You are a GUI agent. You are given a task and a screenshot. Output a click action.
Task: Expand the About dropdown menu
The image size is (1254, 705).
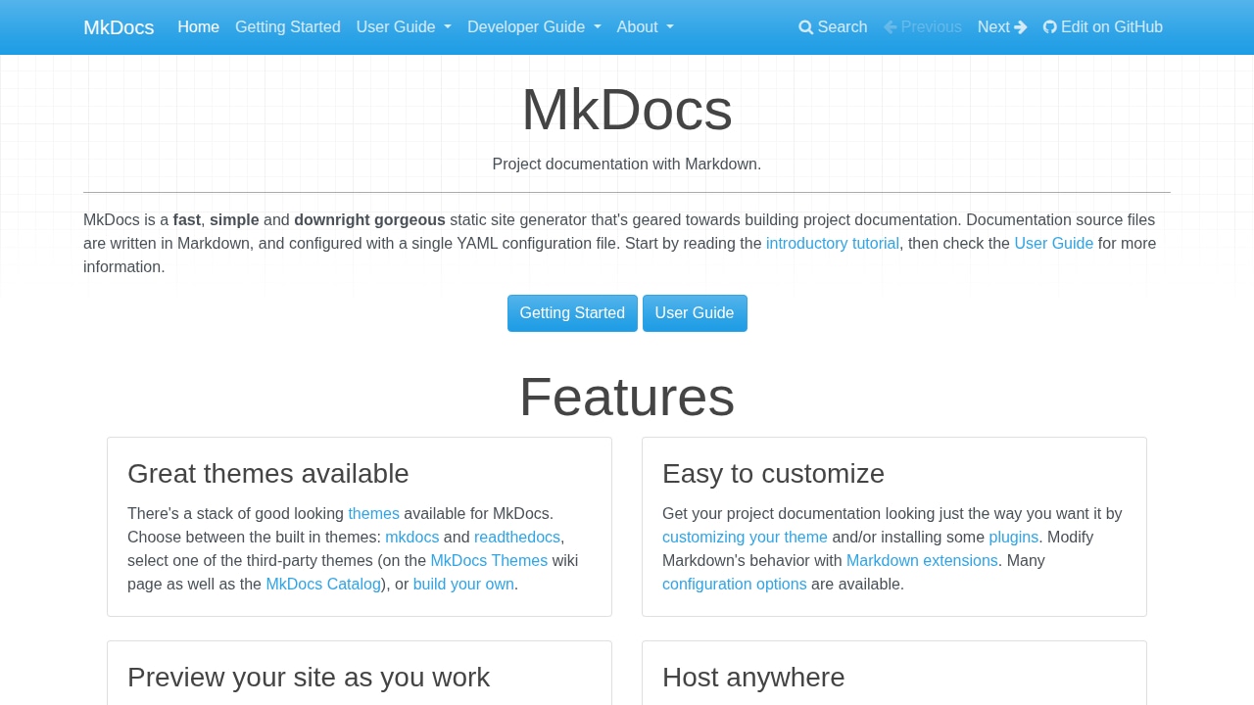coord(646,27)
